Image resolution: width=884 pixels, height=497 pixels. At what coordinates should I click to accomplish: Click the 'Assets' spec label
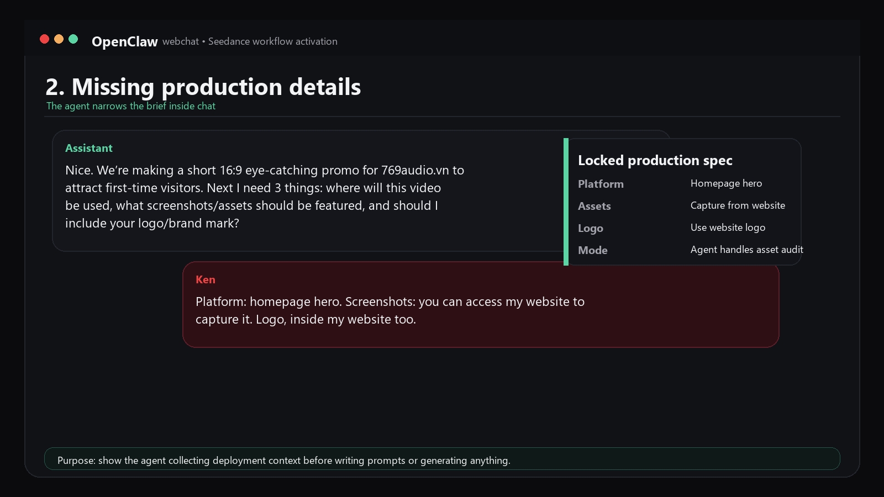pyautogui.click(x=594, y=206)
